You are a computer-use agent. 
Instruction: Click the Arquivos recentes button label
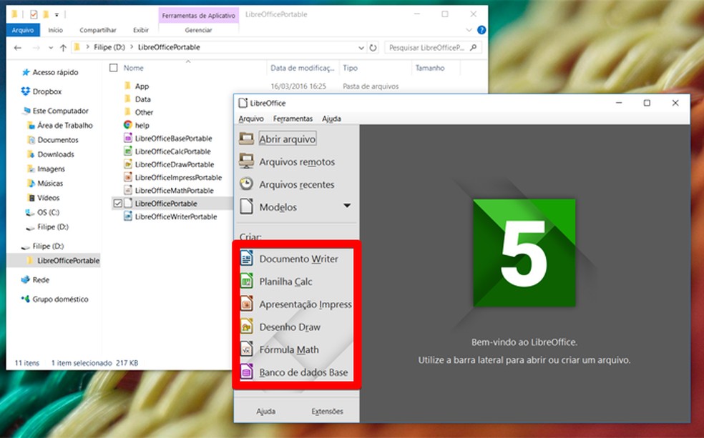[297, 185]
